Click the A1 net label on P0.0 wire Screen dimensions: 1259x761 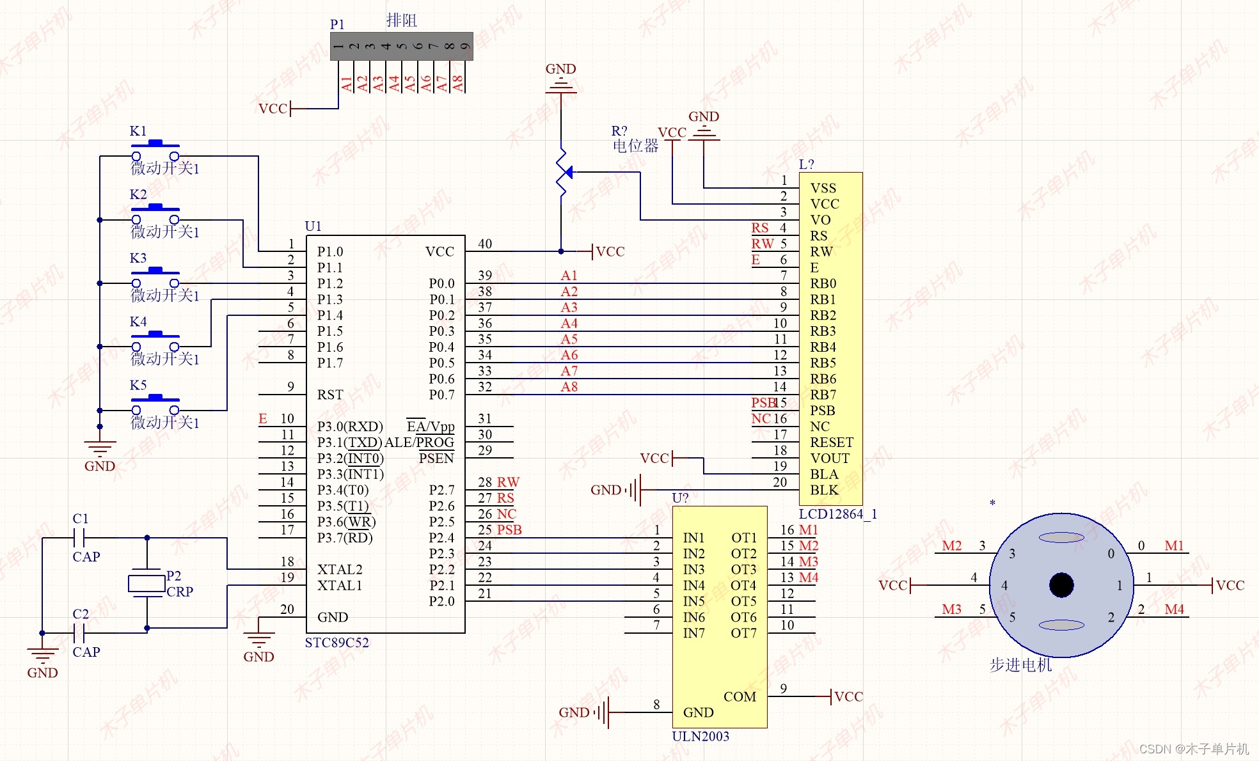(569, 276)
